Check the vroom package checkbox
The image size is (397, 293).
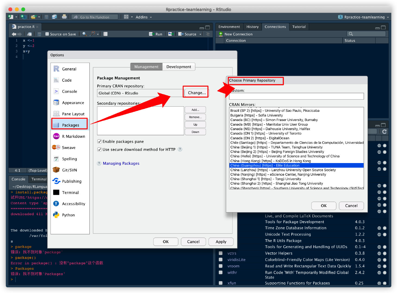(221, 266)
